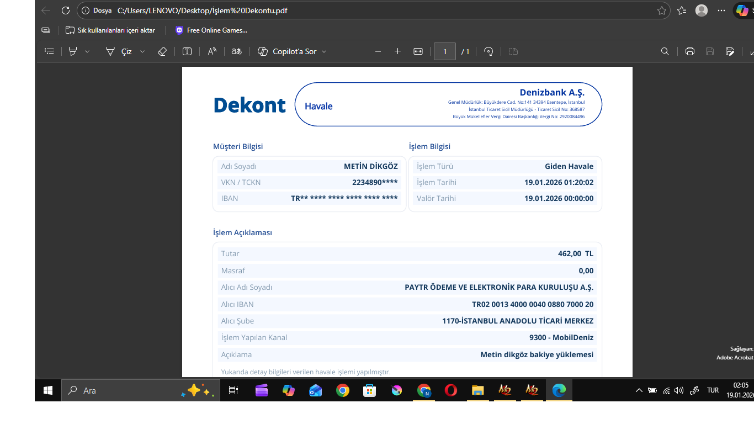This screenshot has width=754, height=424.
Task: Zoom in on the PDF
Action: (x=397, y=51)
